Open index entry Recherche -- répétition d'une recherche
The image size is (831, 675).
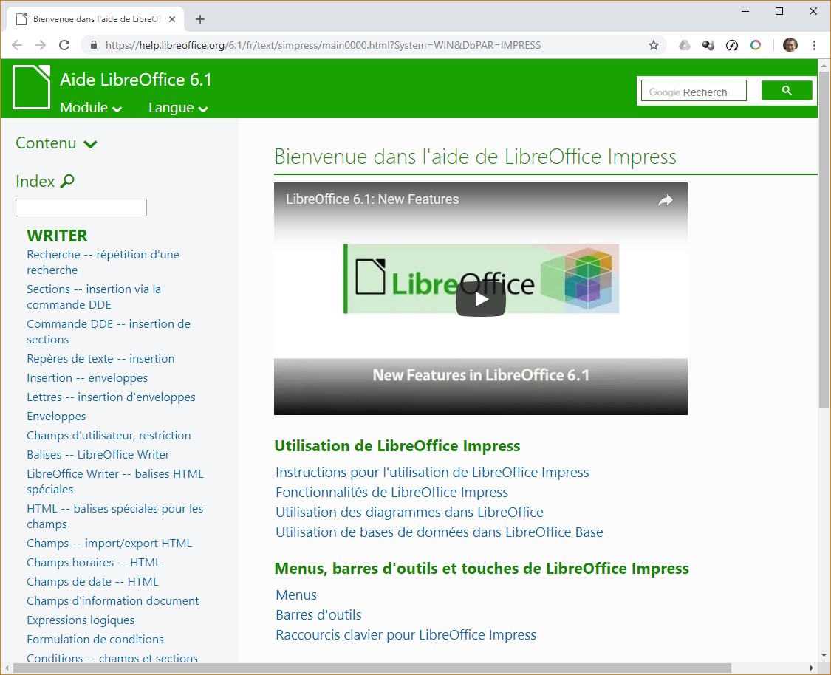(x=103, y=262)
